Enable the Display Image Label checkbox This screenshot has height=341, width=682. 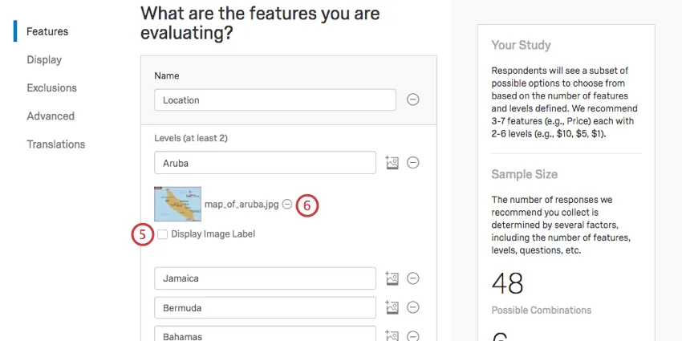(163, 234)
